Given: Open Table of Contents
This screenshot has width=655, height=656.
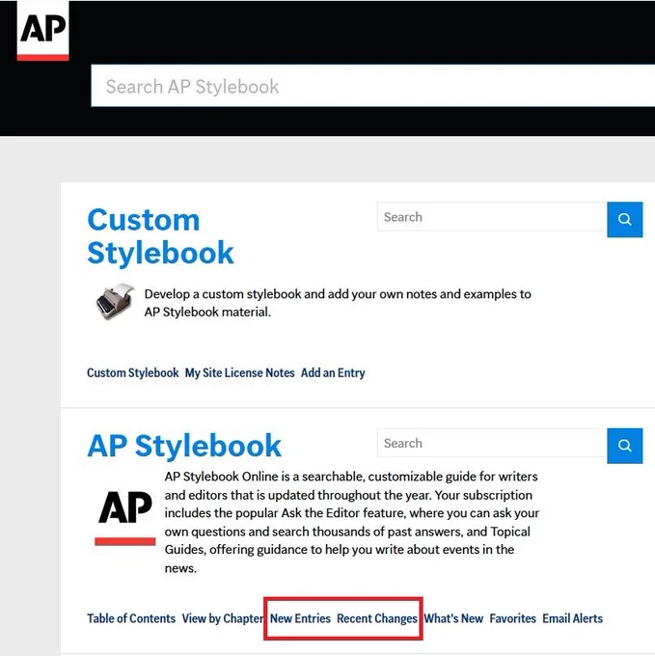Looking at the screenshot, I should click(x=131, y=618).
